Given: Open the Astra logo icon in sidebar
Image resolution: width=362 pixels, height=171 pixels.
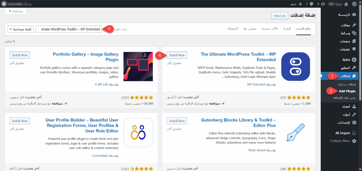Looking at the screenshot, I should click(x=354, y=60).
